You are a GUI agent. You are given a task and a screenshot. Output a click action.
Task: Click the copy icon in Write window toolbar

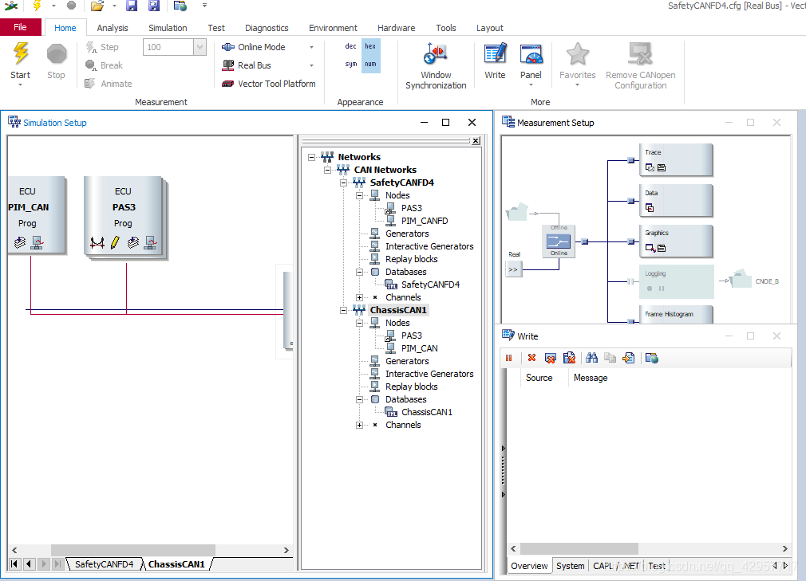click(610, 358)
